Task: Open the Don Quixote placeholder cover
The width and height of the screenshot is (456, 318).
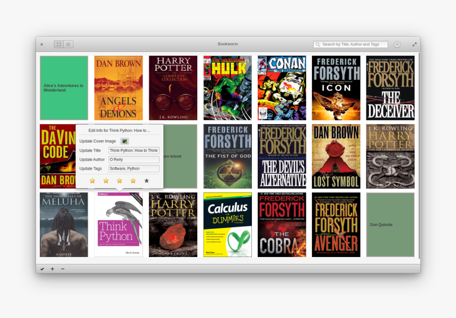Action: pos(390,225)
